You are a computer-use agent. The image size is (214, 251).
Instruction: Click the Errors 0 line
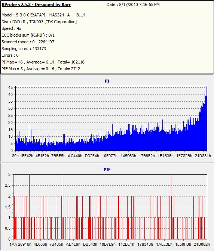10,55
